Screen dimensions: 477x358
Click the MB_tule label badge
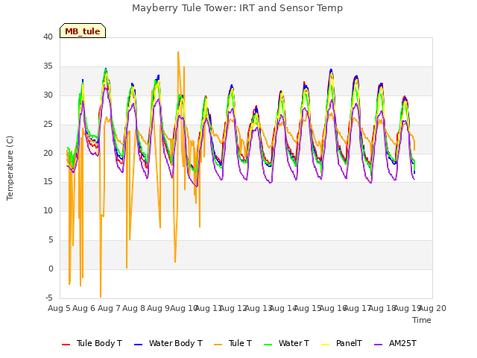pyautogui.click(x=83, y=31)
